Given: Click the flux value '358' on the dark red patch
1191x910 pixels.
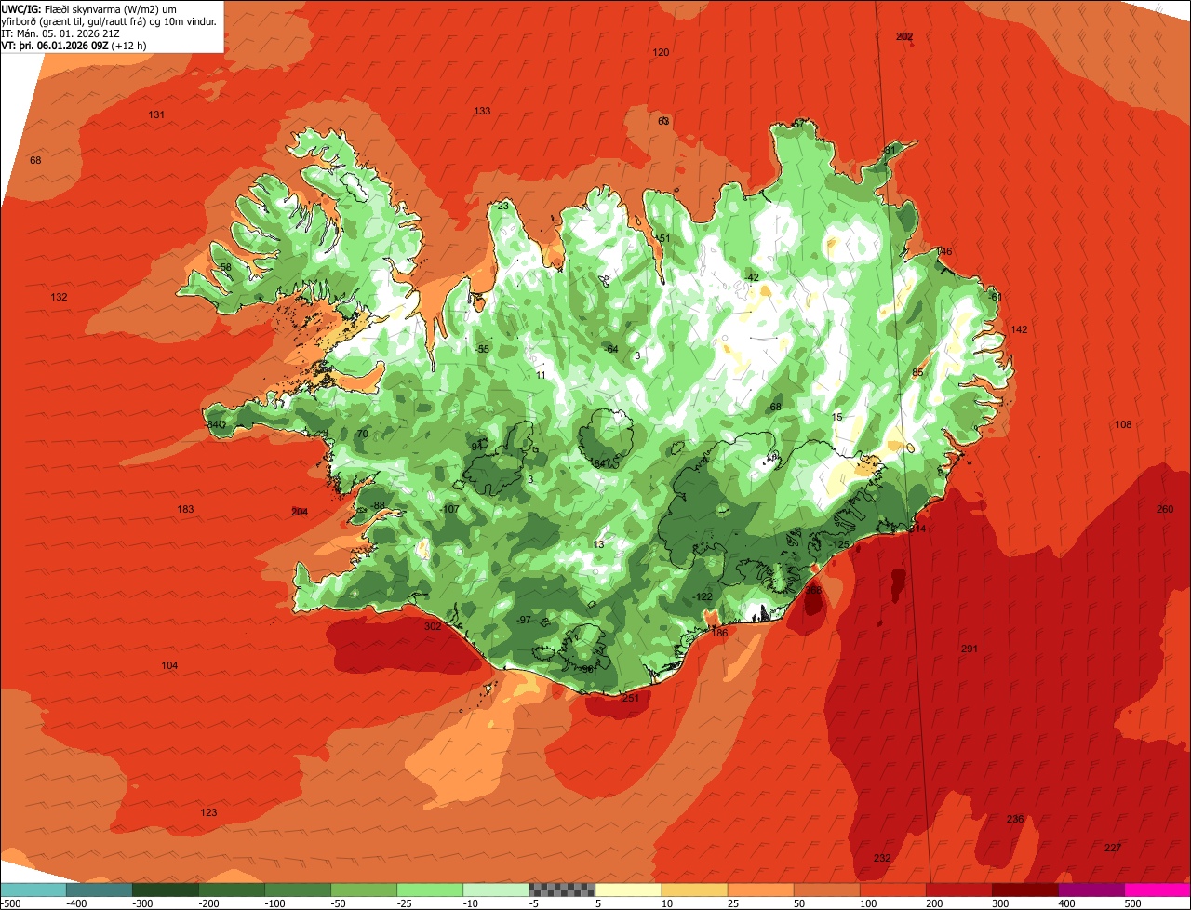Looking at the screenshot, I should pyautogui.click(x=813, y=590).
